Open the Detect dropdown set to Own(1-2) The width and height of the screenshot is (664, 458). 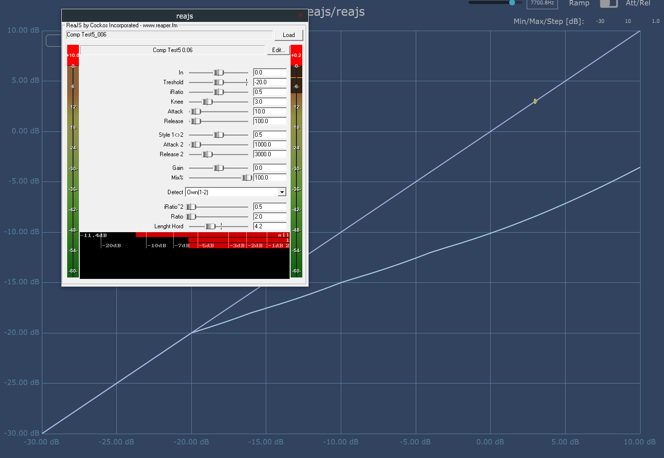tap(236, 192)
